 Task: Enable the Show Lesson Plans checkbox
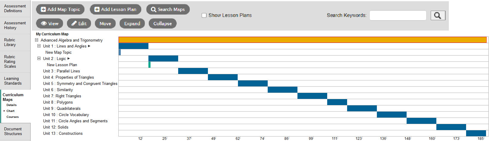point(204,15)
